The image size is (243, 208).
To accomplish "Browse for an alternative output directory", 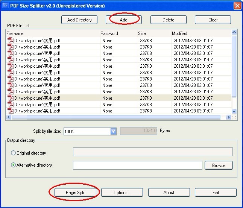I will [219, 165].
